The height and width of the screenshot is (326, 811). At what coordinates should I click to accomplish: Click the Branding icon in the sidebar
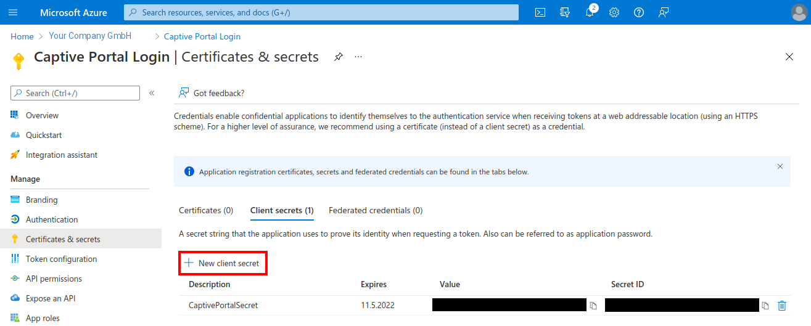(15, 200)
